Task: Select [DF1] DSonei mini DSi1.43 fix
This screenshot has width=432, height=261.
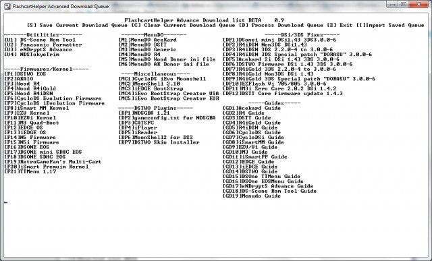Action: tap(279, 40)
